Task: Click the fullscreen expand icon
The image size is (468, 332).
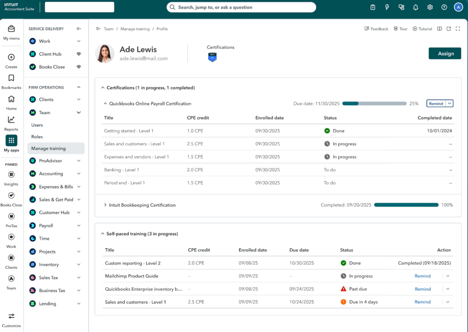Action: [458, 29]
